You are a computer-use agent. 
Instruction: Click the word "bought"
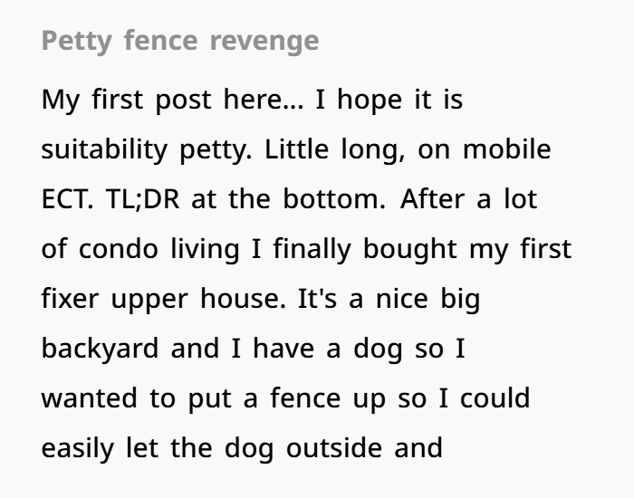[414, 249]
